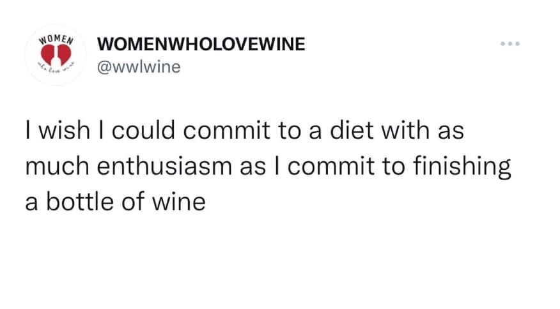The height and width of the screenshot is (309, 560).
Task: Click the line "a bottle of wine"
Action: (x=115, y=202)
